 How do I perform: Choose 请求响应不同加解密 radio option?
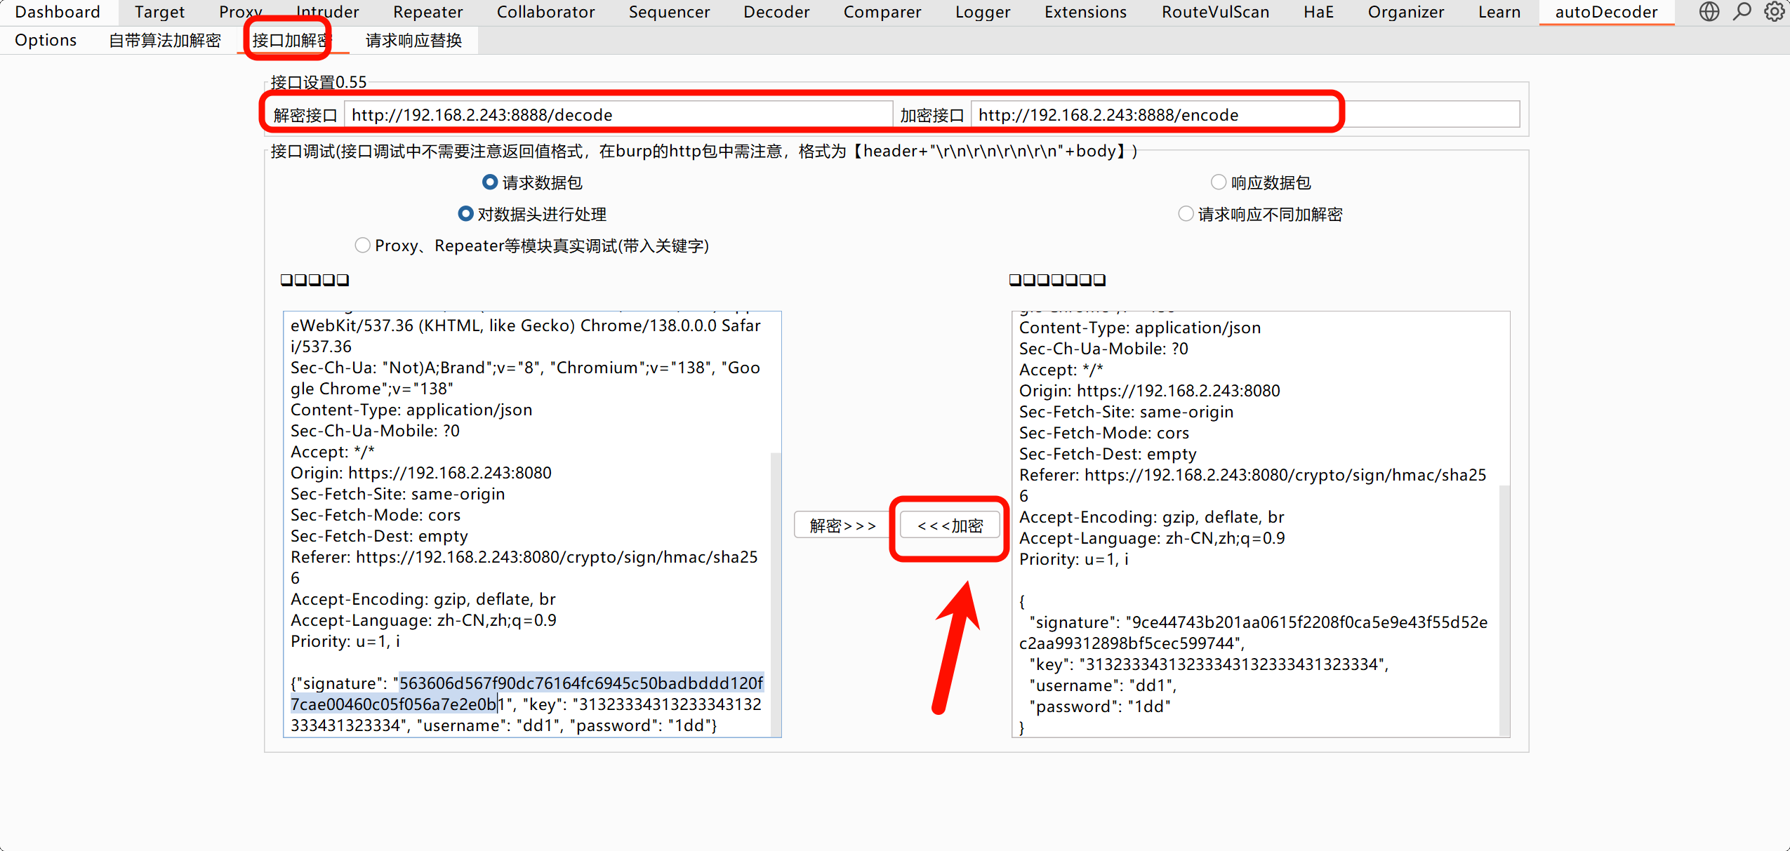(1186, 214)
